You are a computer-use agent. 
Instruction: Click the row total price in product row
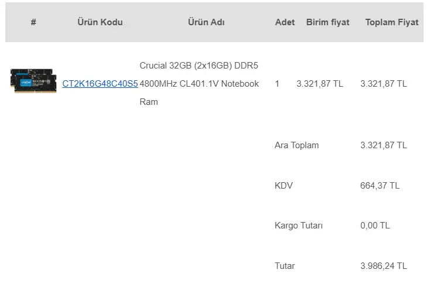coord(384,84)
